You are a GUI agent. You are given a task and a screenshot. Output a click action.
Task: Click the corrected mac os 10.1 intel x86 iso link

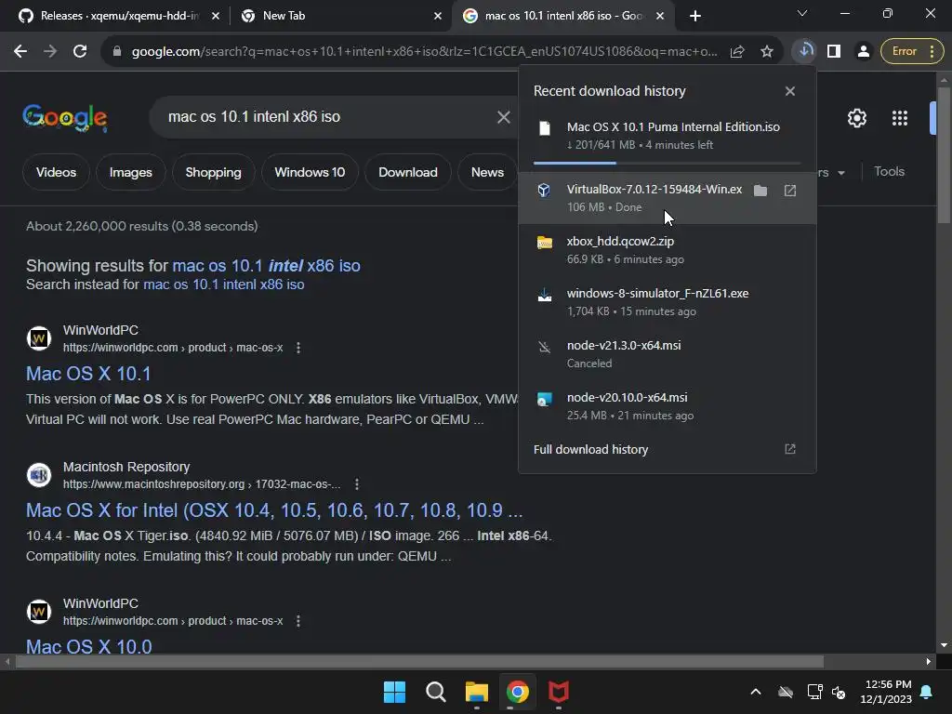tap(266, 266)
